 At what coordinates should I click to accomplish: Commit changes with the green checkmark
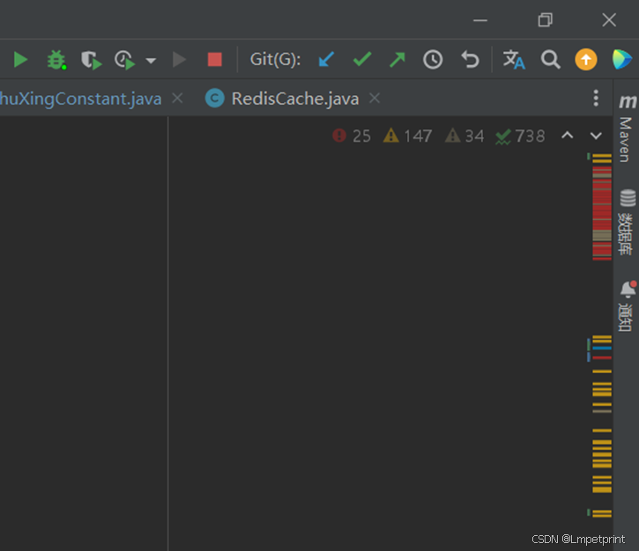click(362, 60)
